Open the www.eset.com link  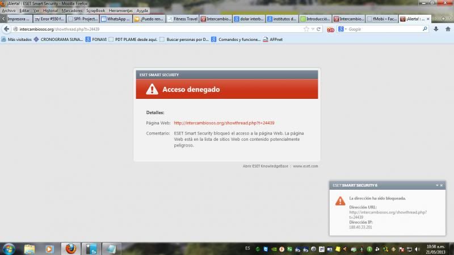[x=305, y=166]
